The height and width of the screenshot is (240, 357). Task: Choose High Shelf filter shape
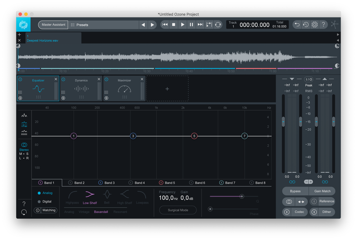(x=125, y=198)
